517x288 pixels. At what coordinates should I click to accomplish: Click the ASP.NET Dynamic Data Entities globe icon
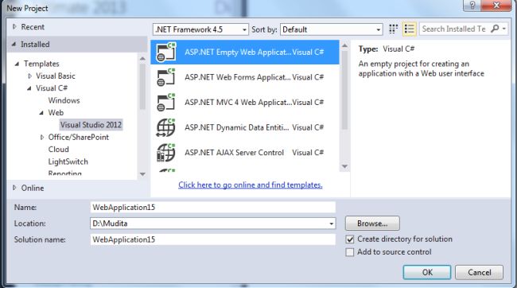(x=166, y=127)
